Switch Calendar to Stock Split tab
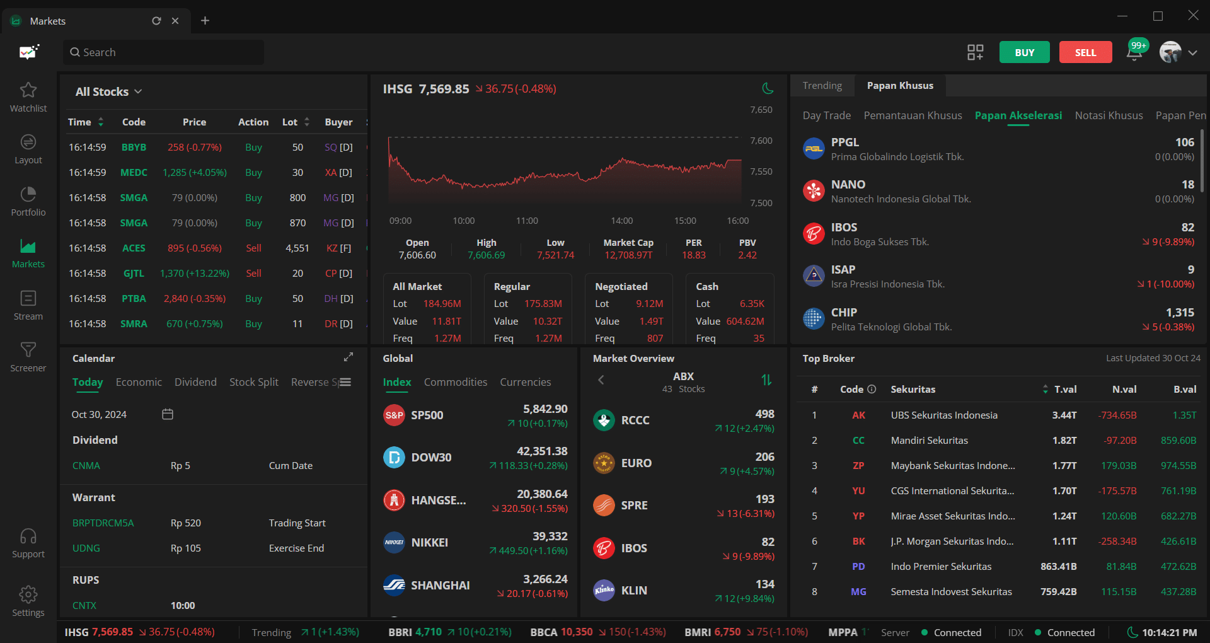Screen dimensions: 1210x643 (x=253, y=382)
